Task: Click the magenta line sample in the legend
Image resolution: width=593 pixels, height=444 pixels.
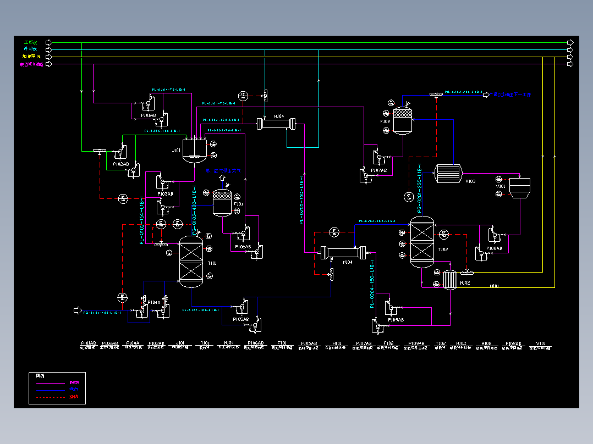Action: pyautogui.click(x=50, y=383)
